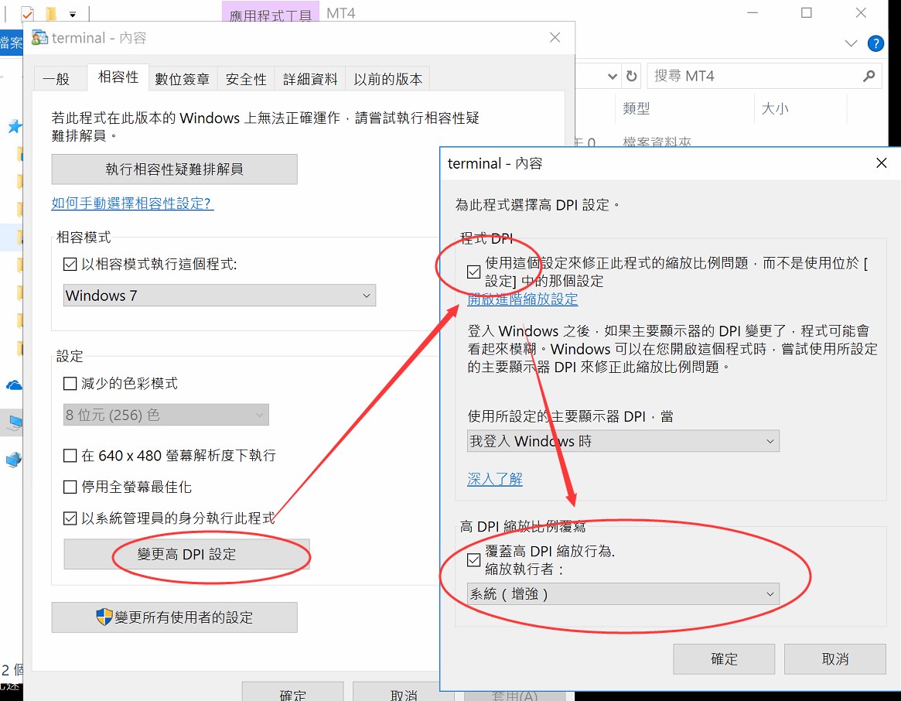Click the properties checkmark icon in quick access toolbar

[x=28, y=13]
